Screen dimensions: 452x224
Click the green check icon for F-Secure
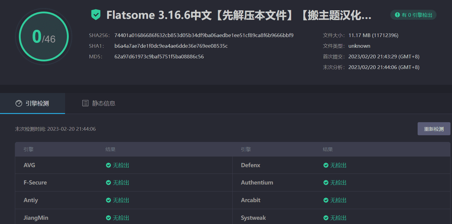[x=108, y=183]
